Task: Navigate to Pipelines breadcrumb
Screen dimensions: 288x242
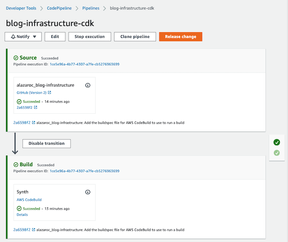Action: [91, 8]
